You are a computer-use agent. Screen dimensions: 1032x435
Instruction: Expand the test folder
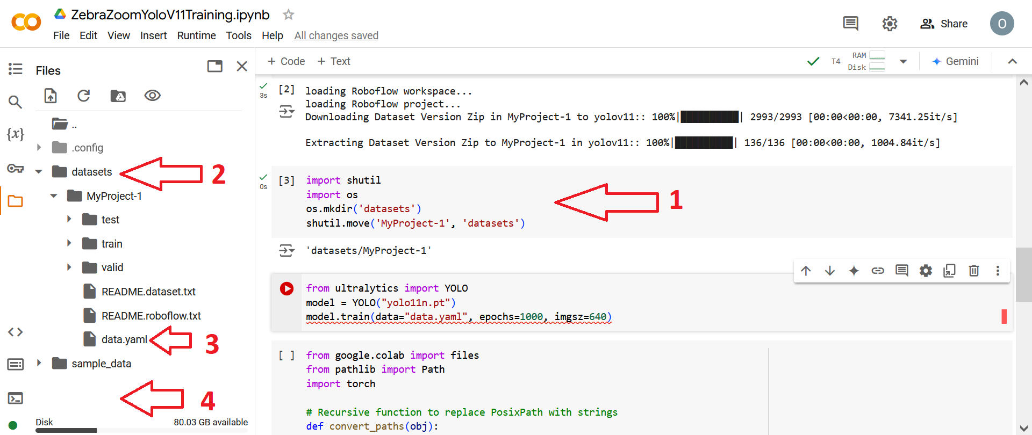69,219
